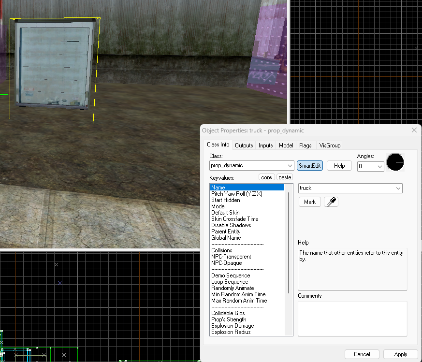Click the black angle compass dial

(395, 162)
